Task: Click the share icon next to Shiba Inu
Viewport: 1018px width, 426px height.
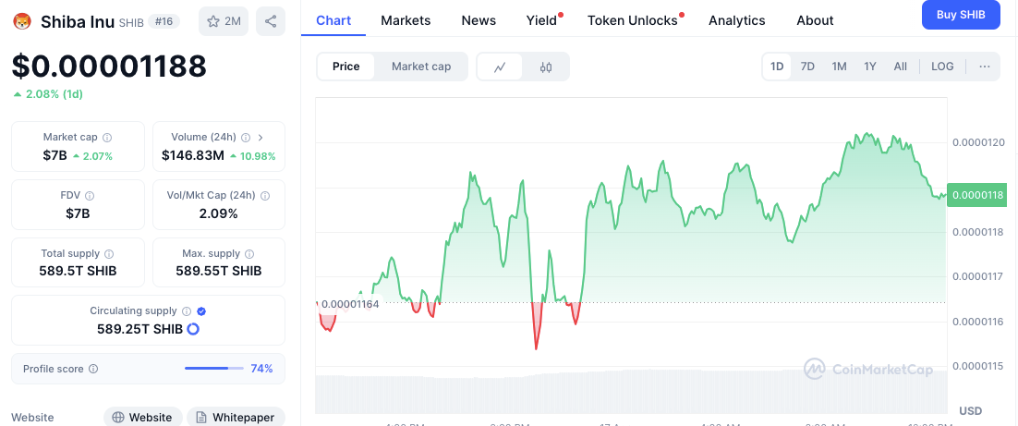Action: point(270,21)
